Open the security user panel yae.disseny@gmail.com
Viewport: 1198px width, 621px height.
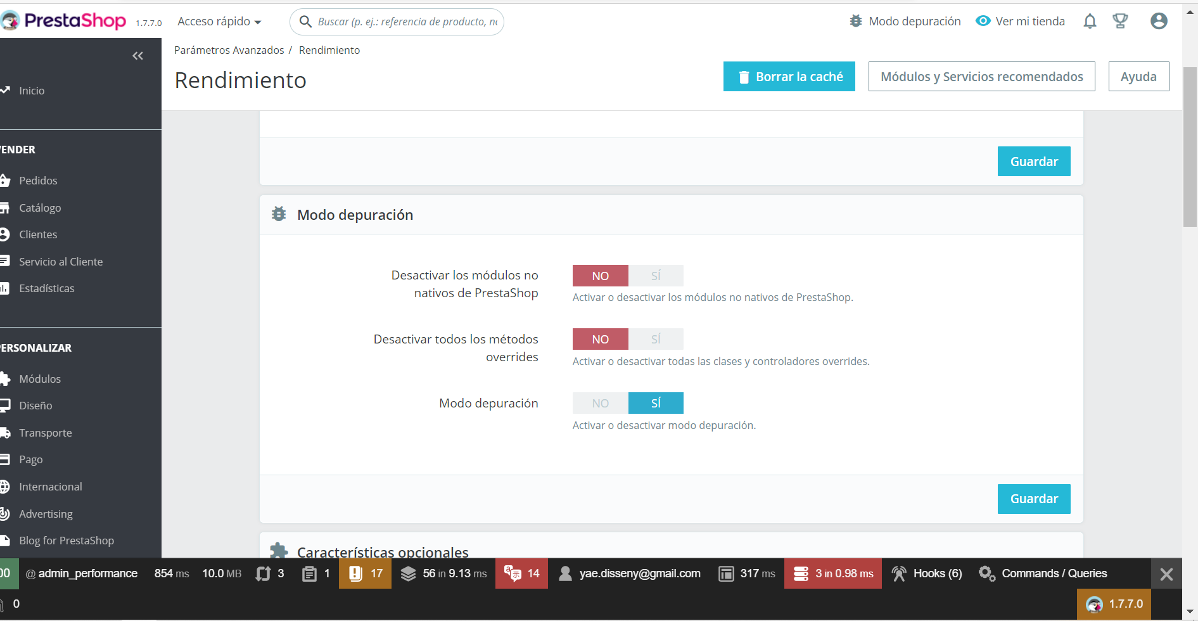(629, 573)
